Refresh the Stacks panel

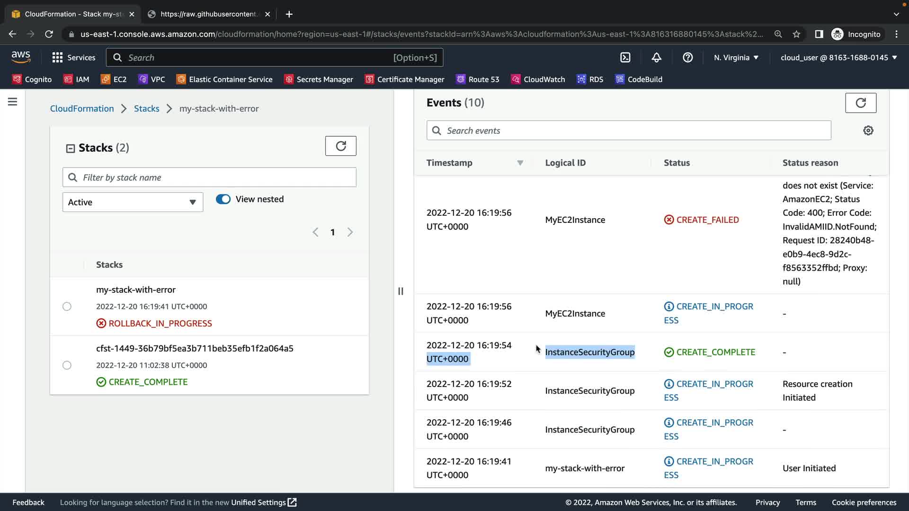pos(340,146)
